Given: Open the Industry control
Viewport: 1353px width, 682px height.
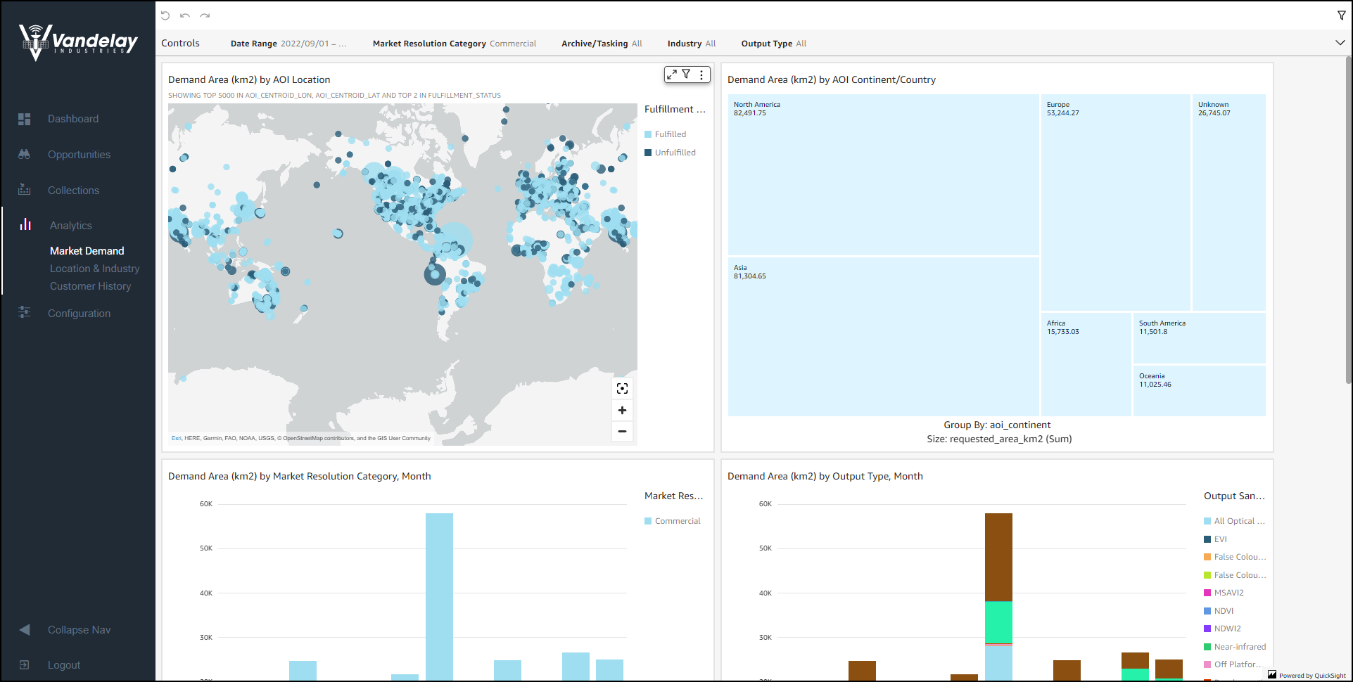Looking at the screenshot, I should click(692, 44).
